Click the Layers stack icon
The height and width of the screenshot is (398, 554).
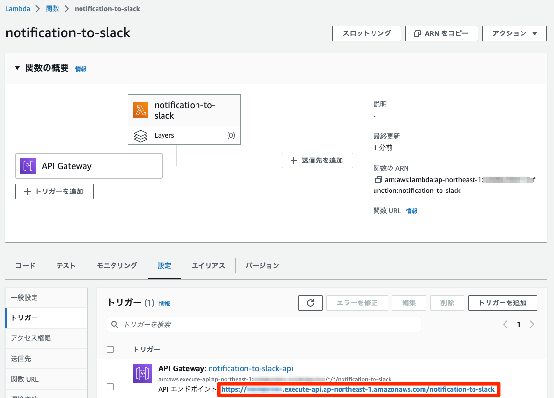[141, 136]
